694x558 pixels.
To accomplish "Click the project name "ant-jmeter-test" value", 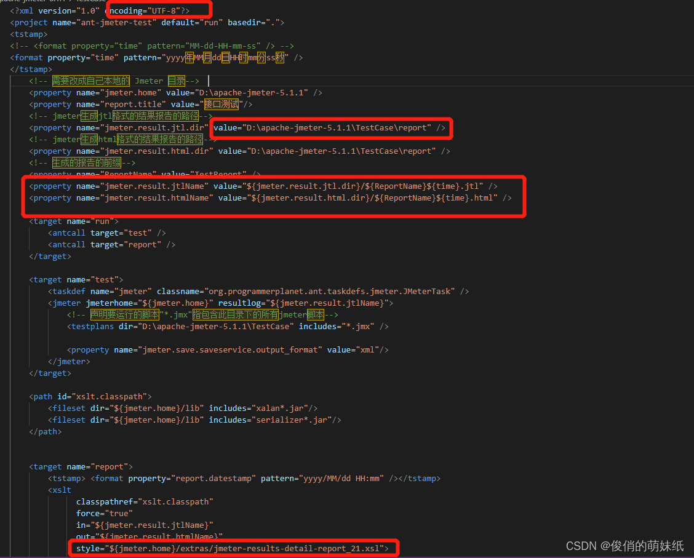I will (x=116, y=23).
